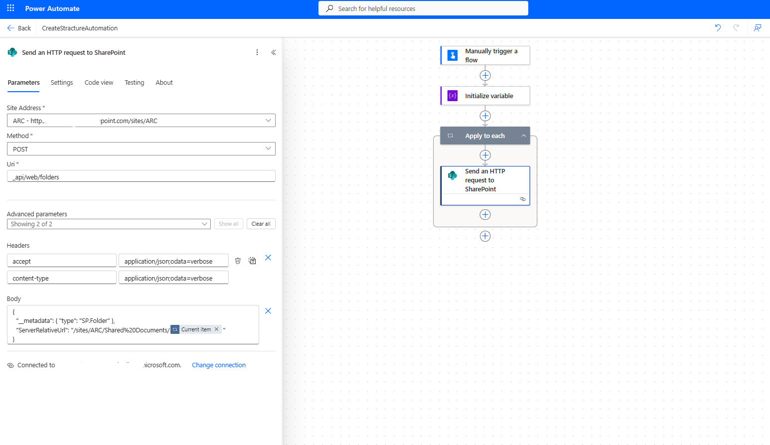Click the undo arrow icon
This screenshot has width=770, height=445.
718,28
